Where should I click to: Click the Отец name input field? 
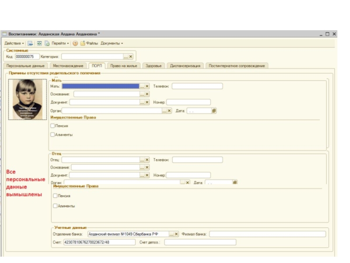(101, 160)
